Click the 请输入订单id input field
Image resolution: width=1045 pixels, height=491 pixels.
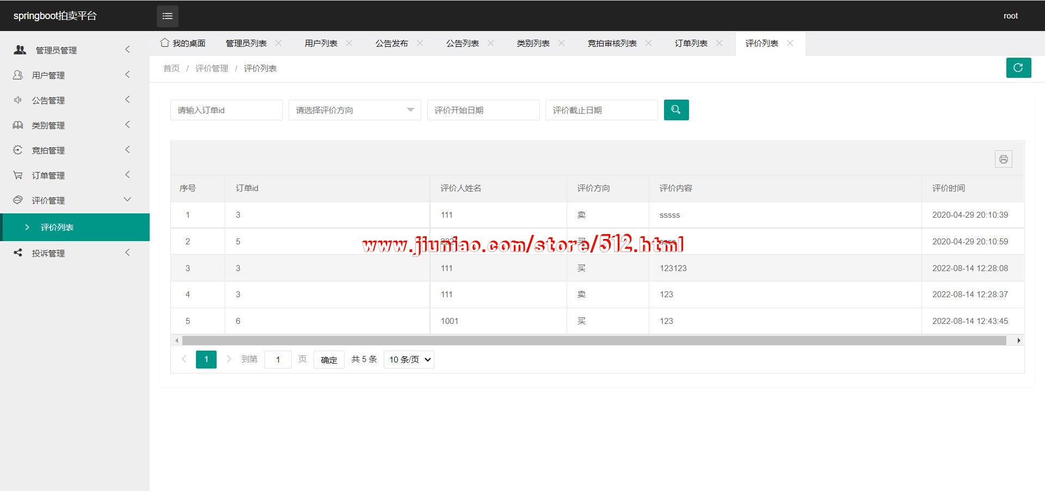click(x=226, y=110)
